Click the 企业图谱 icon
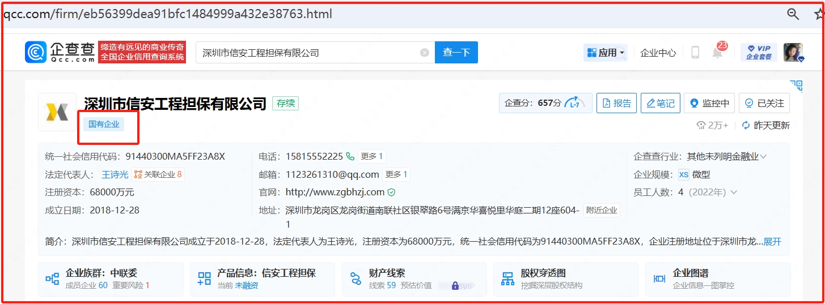825x304 pixels. [659, 279]
